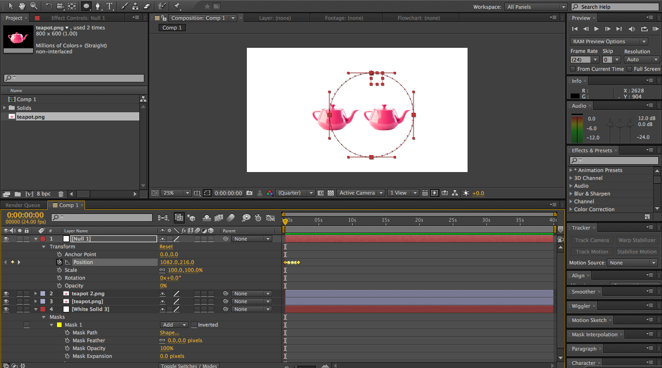
Task: Select the Rotation tool
Action: point(48,6)
